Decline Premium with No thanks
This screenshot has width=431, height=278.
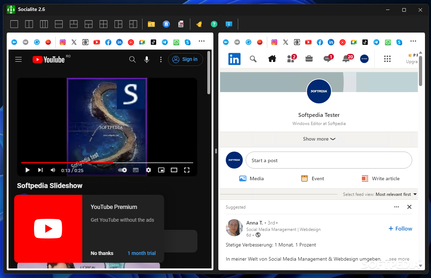coord(102,253)
